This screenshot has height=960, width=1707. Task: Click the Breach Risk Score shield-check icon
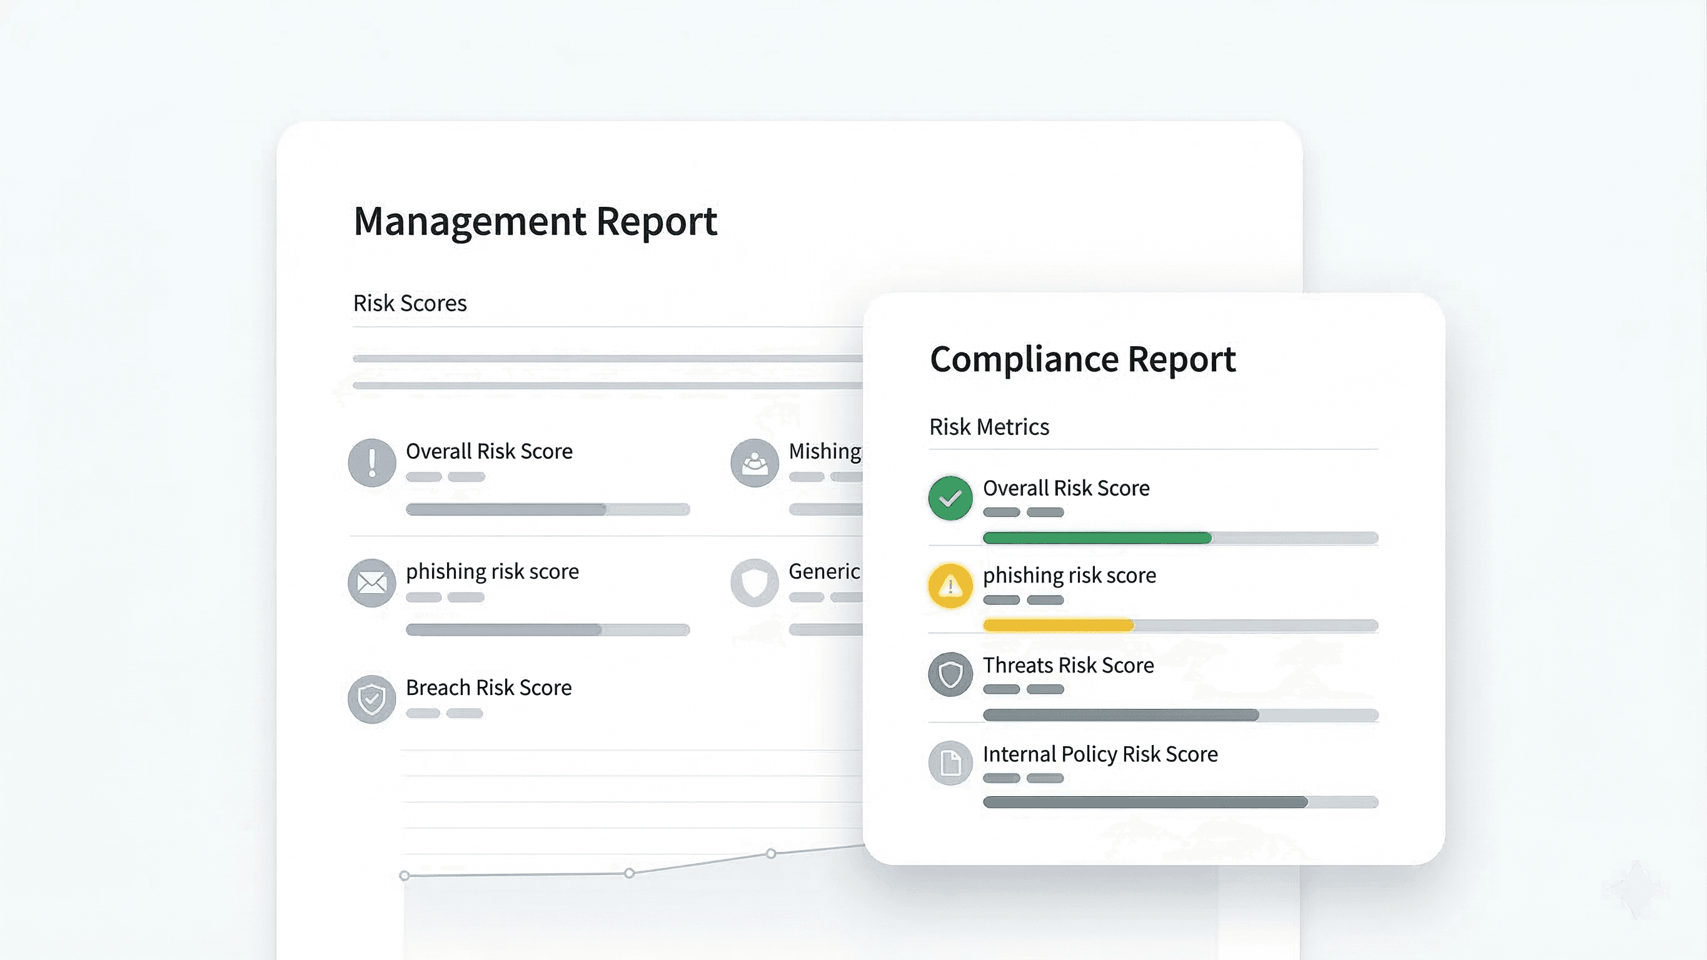pyautogui.click(x=372, y=698)
